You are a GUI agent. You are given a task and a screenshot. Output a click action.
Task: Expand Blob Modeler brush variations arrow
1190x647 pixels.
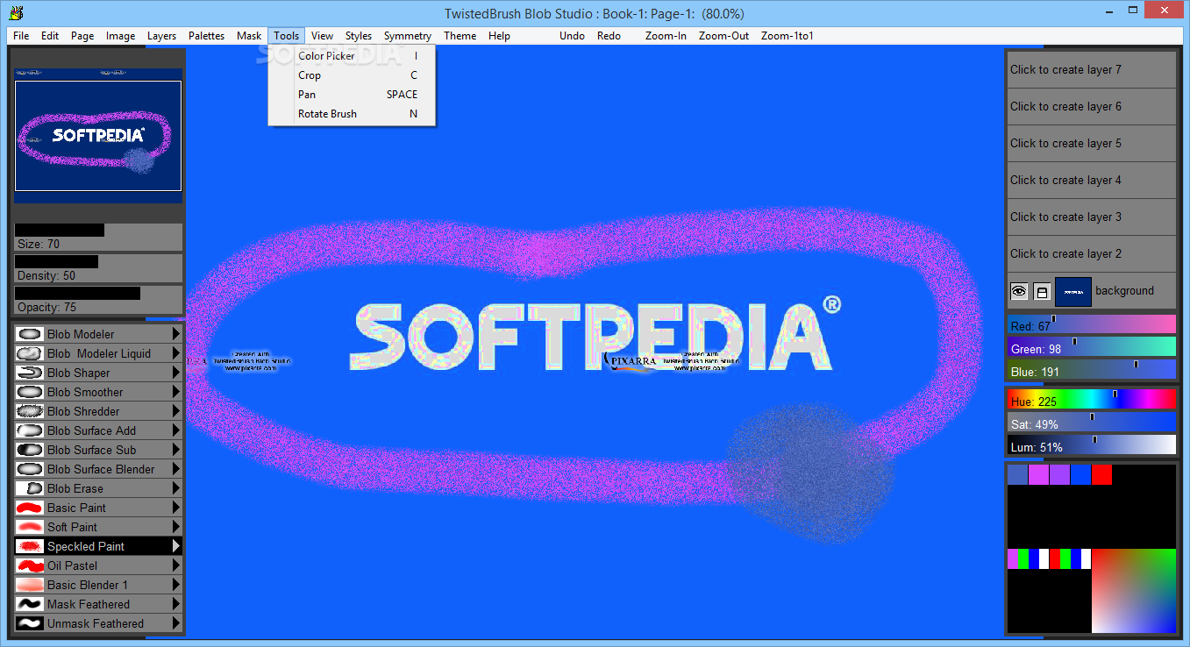[175, 334]
